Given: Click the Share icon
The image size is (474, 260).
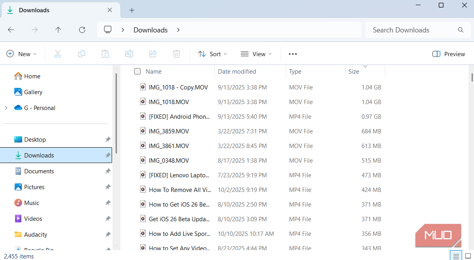Looking at the screenshot, I should (x=153, y=54).
